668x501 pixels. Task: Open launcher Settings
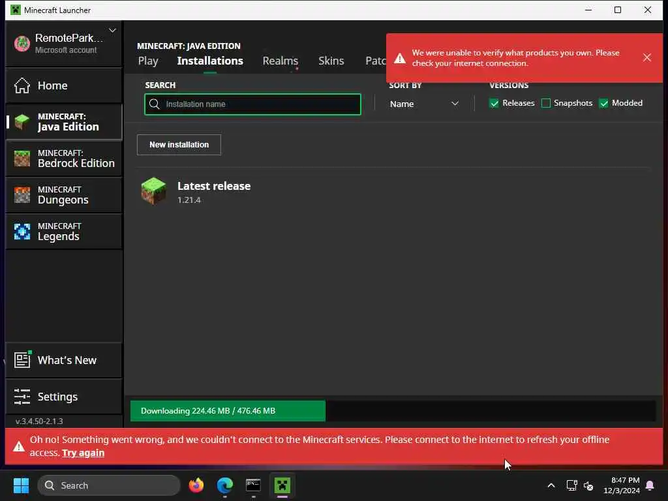click(64, 397)
